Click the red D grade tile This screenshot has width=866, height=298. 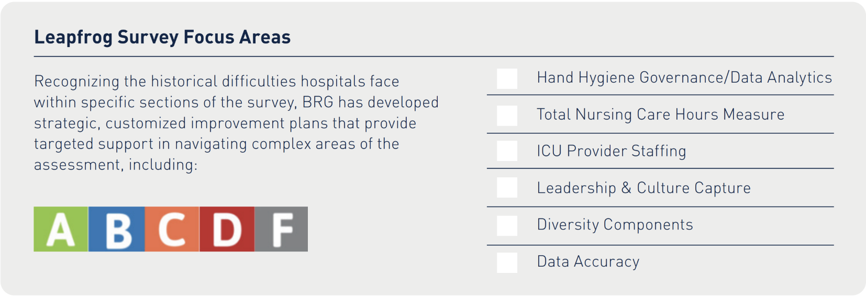pyautogui.click(x=227, y=229)
